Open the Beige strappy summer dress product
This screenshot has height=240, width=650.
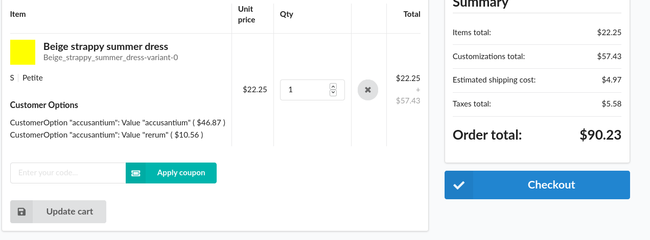point(106,47)
